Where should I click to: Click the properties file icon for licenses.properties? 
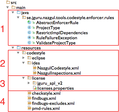tap(35, 88)
